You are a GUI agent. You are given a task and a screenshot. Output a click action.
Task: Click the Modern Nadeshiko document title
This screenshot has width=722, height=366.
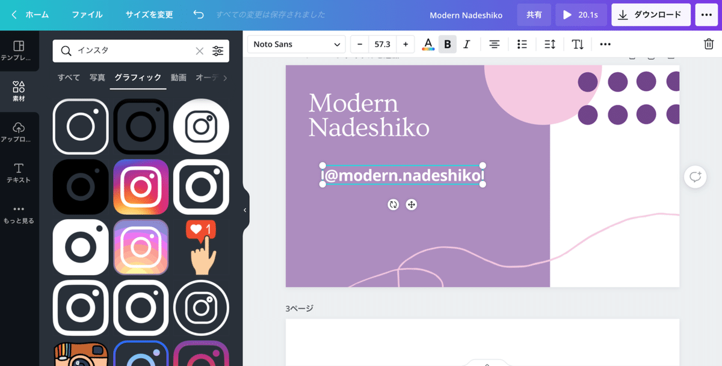(466, 15)
